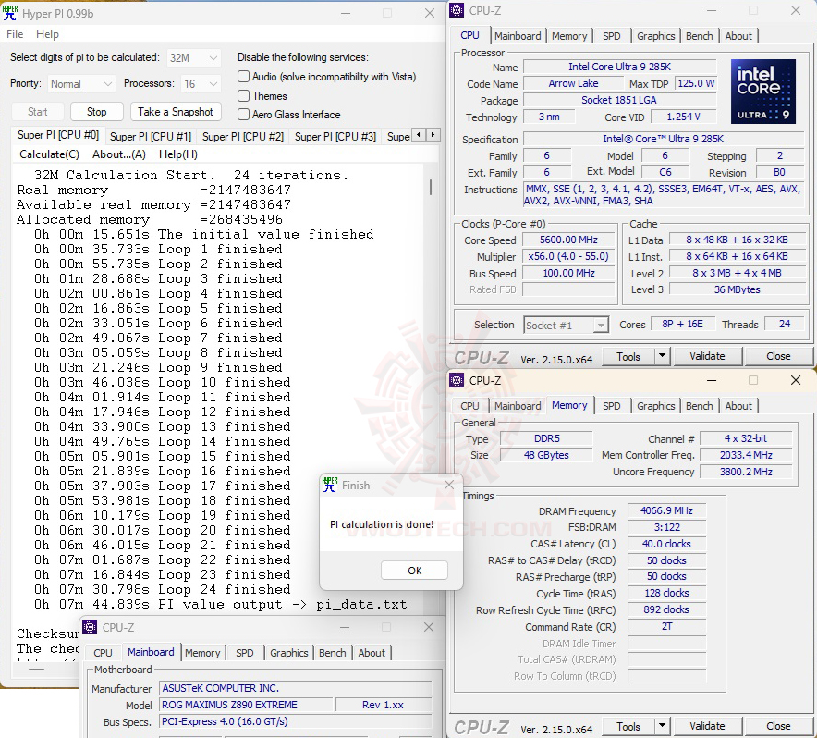Open the Priority Normal dropdown

coord(81,84)
